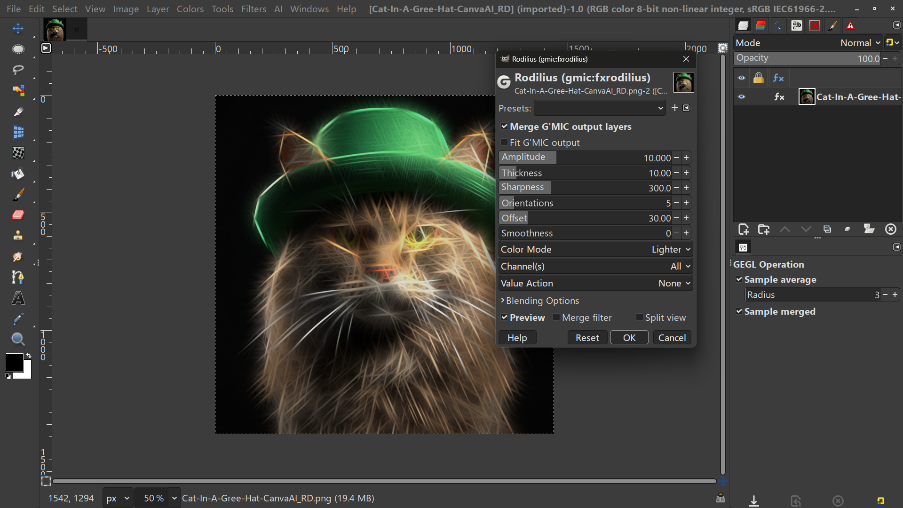Select the Ellipse Select tool

tap(18, 49)
